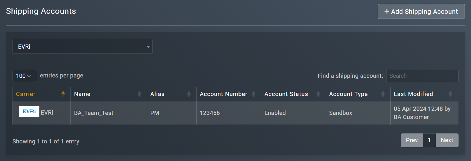Sort by Last Modified column header
The image size is (471, 161).
pos(424,94)
